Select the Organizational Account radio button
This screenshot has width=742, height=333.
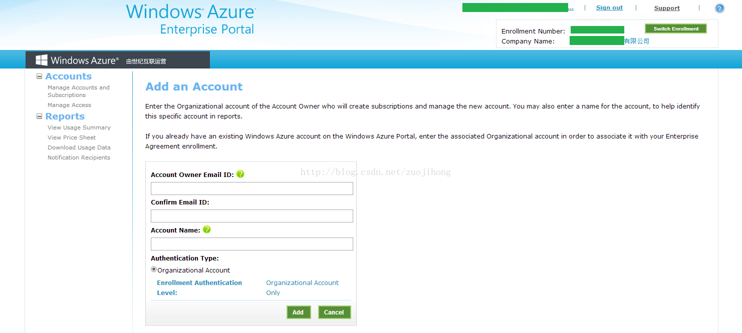[x=154, y=269]
